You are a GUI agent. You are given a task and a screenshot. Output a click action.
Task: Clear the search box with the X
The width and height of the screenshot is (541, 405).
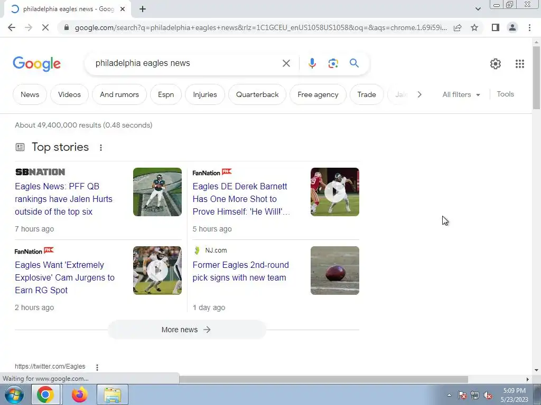[286, 63]
